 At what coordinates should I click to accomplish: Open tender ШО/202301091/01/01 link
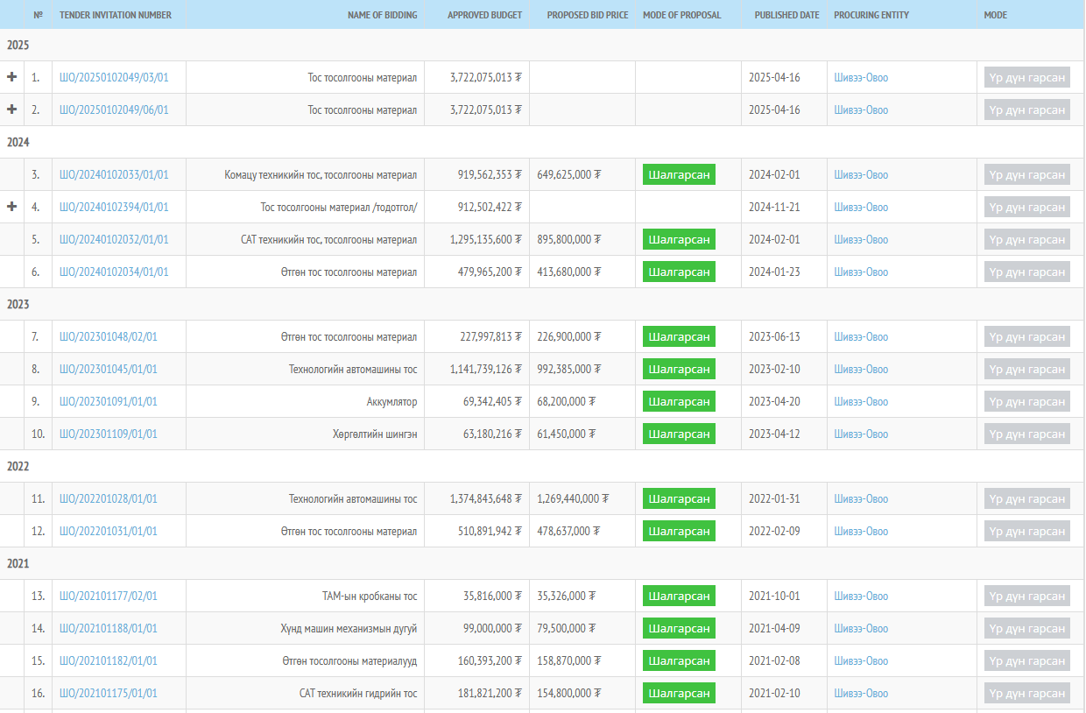tap(109, 402)
